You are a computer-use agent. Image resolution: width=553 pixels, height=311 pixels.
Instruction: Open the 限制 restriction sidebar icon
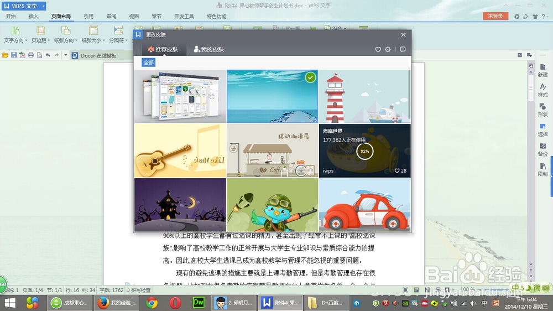tap(542, 169)
